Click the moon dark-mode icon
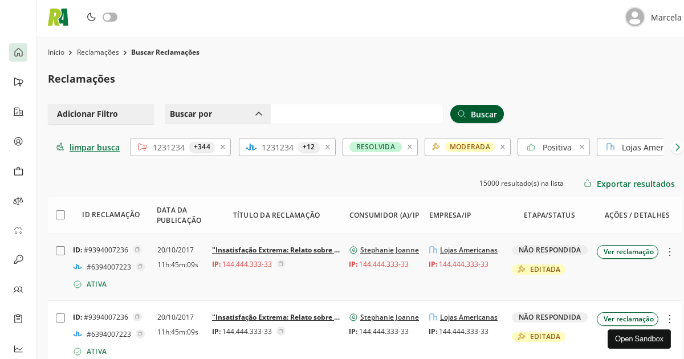The image size is (684, 359). pos(91,17)
